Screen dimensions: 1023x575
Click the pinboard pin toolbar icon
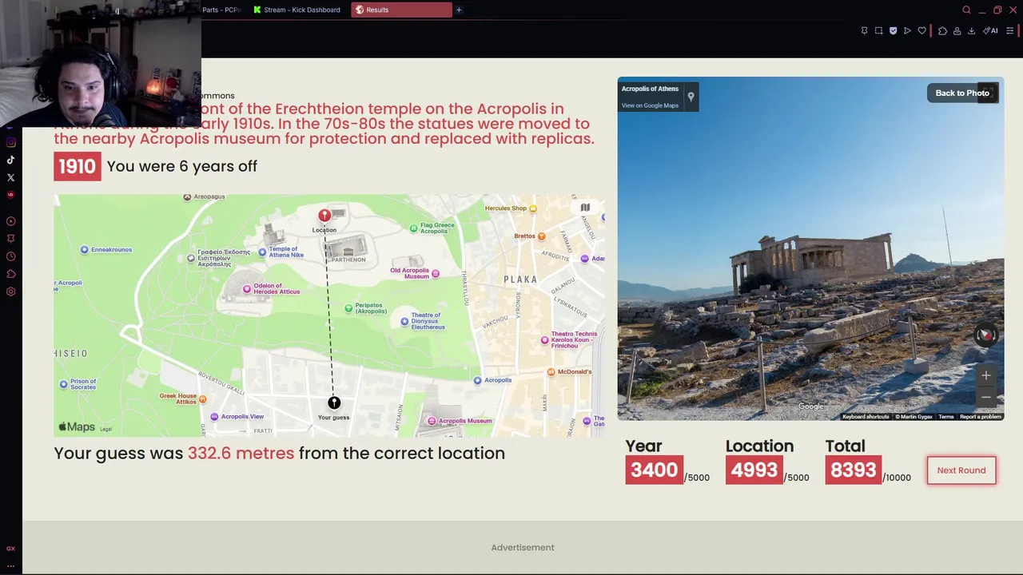864,31
